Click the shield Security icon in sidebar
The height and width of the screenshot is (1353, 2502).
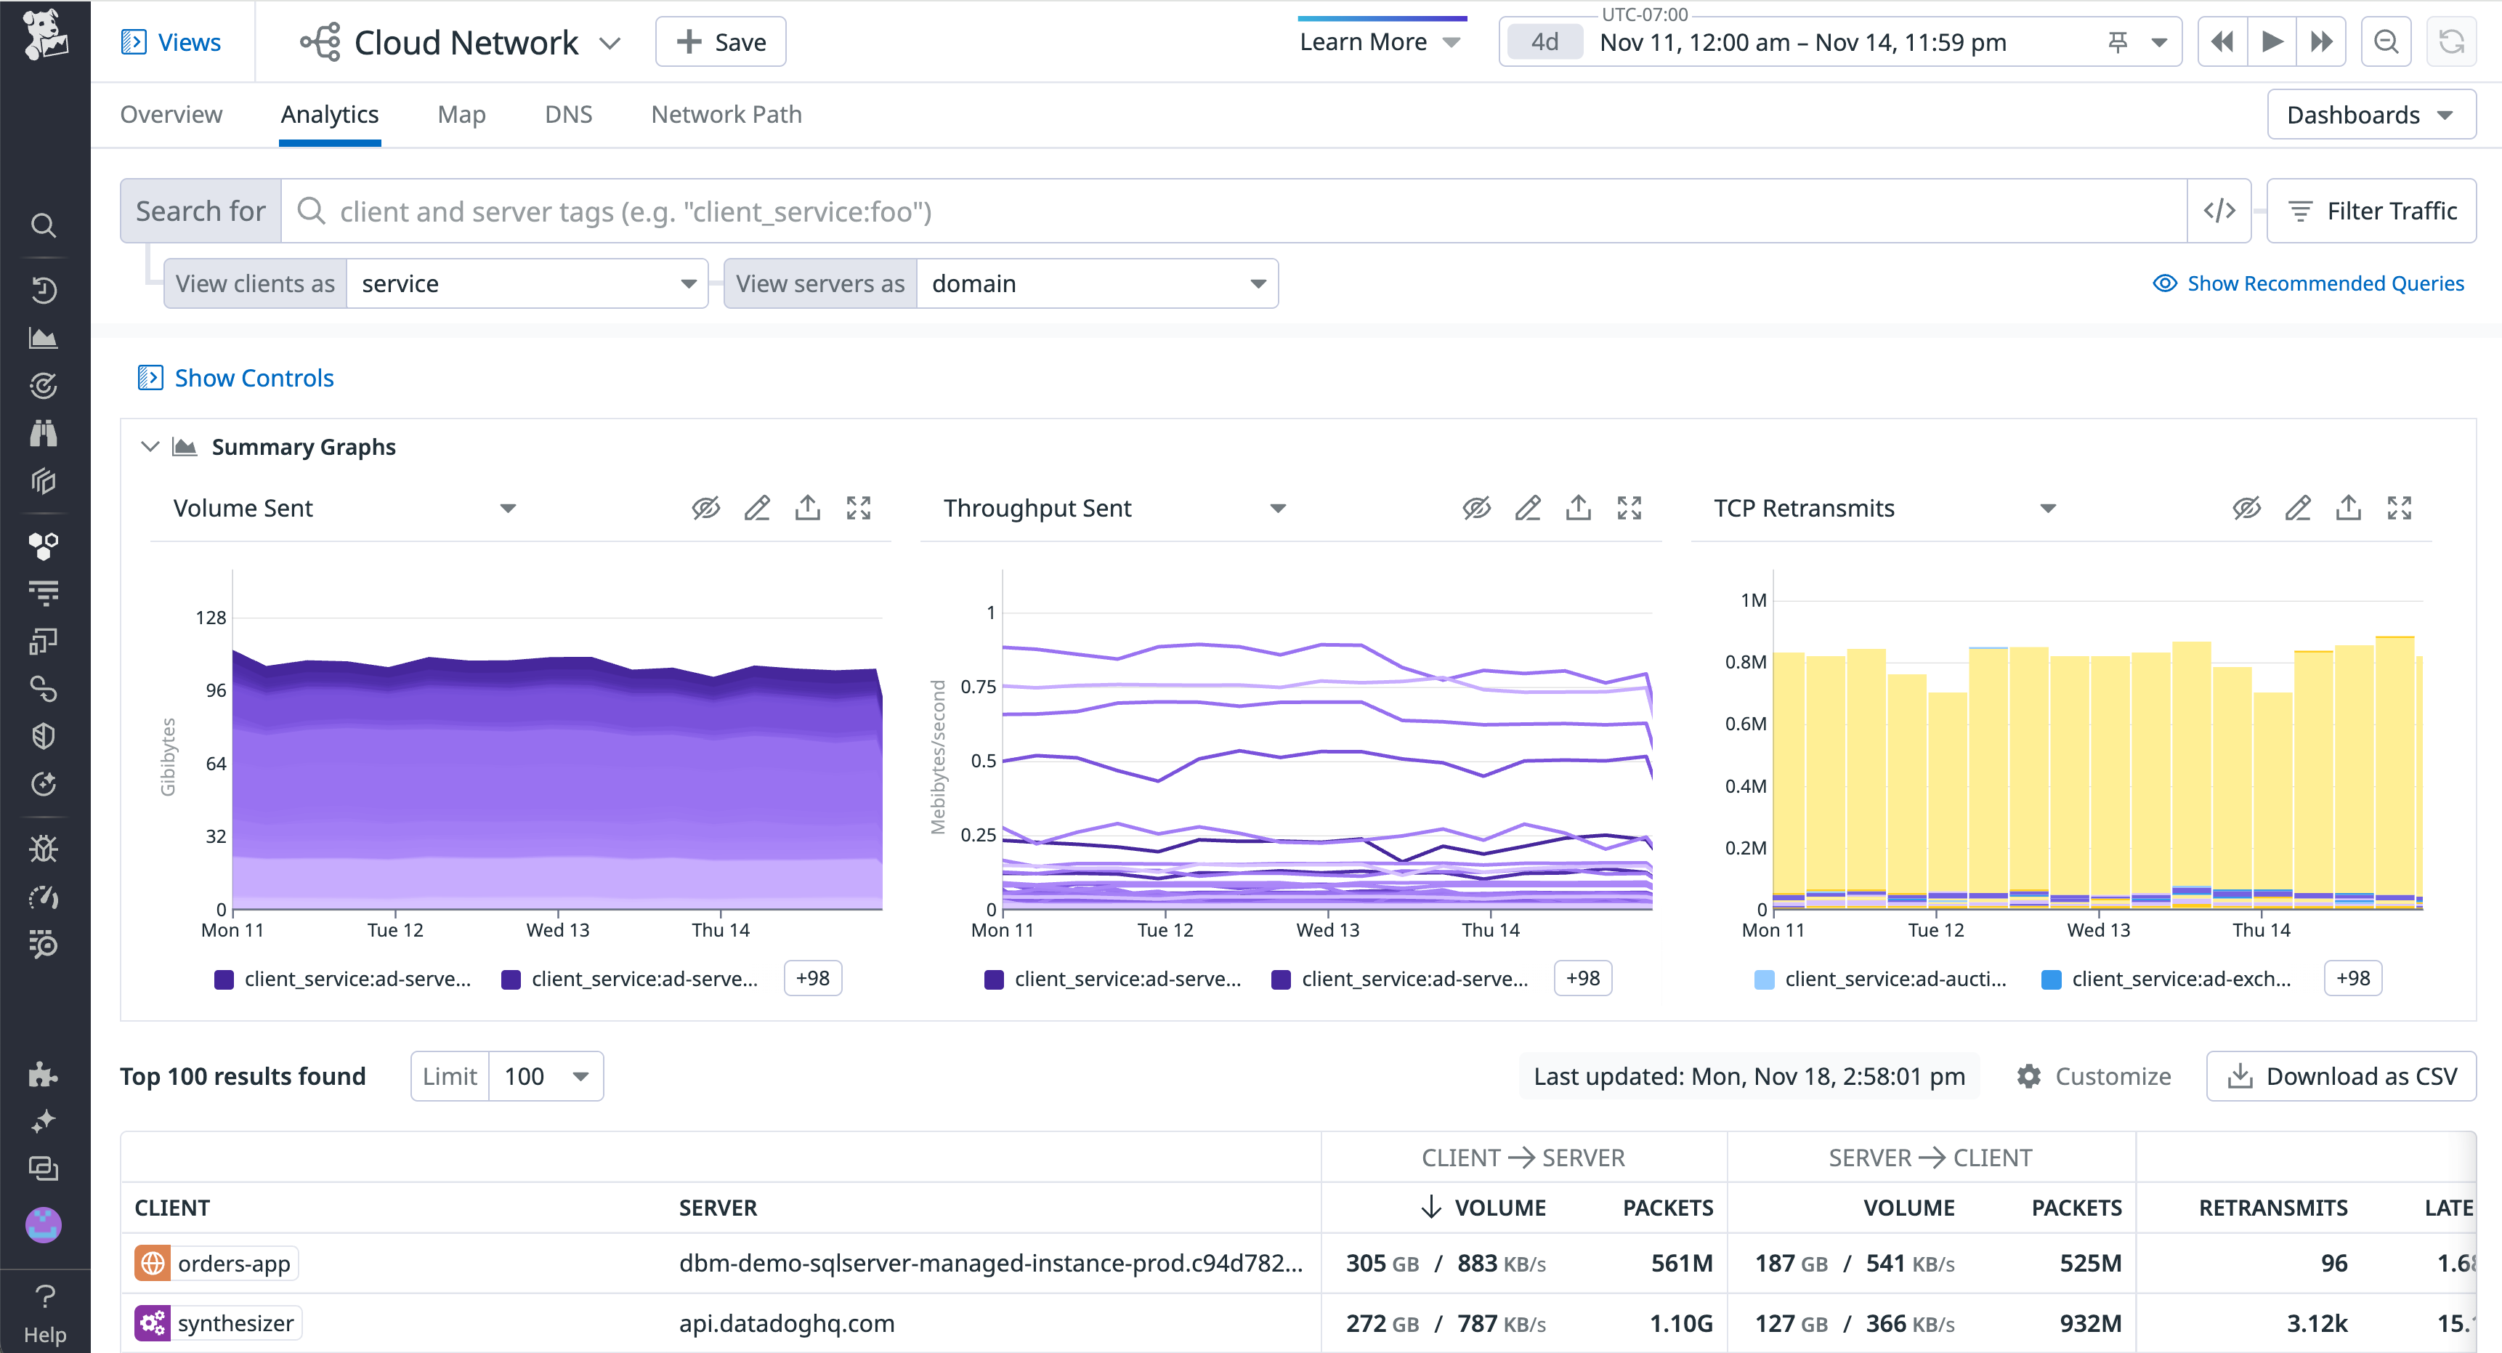click(44, 735)
